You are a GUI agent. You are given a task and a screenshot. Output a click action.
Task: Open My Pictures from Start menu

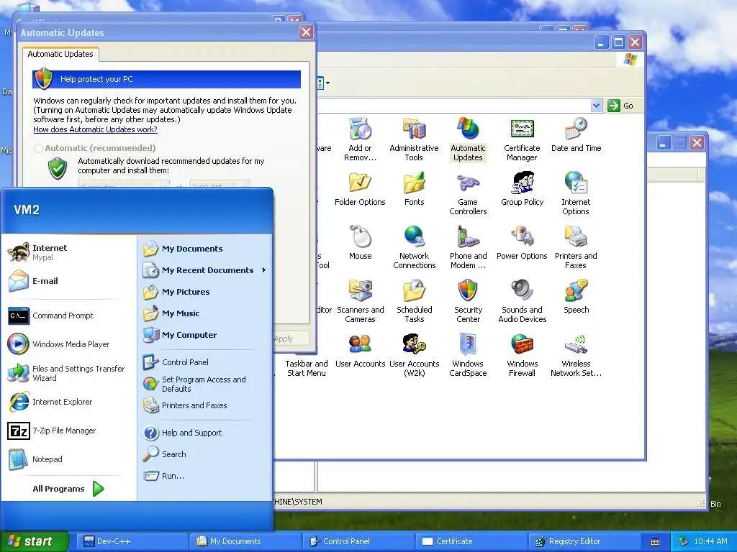(204, 292)
